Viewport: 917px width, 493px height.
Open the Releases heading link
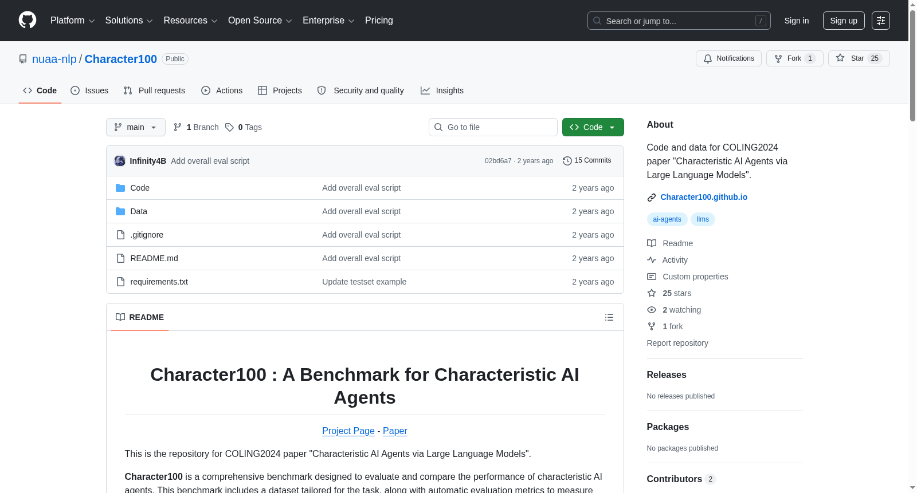667,375
